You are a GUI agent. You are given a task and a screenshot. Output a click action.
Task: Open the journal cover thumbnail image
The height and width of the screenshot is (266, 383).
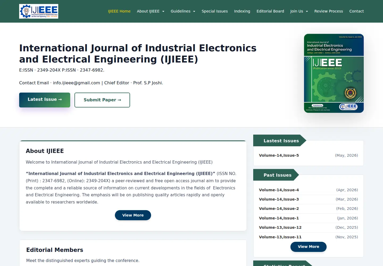pos(334,73)
